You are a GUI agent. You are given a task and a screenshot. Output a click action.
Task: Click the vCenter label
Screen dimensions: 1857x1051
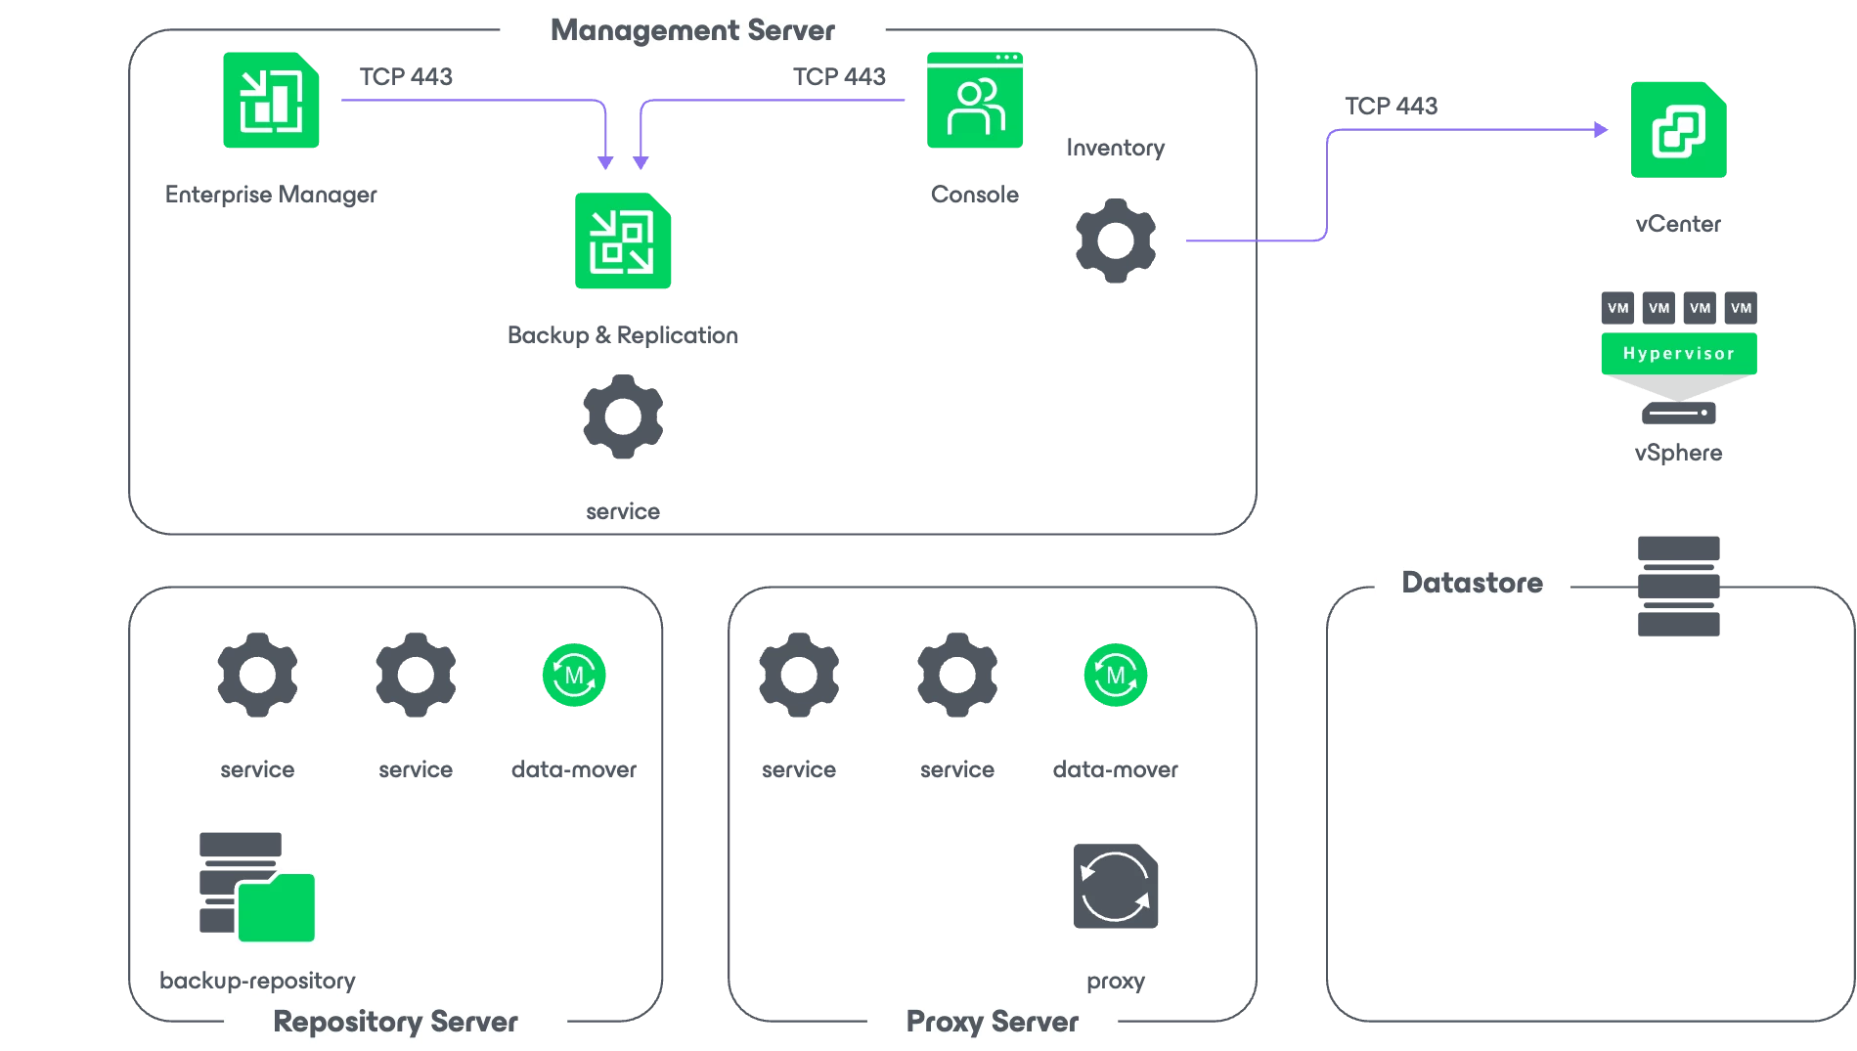point(1678,224)
